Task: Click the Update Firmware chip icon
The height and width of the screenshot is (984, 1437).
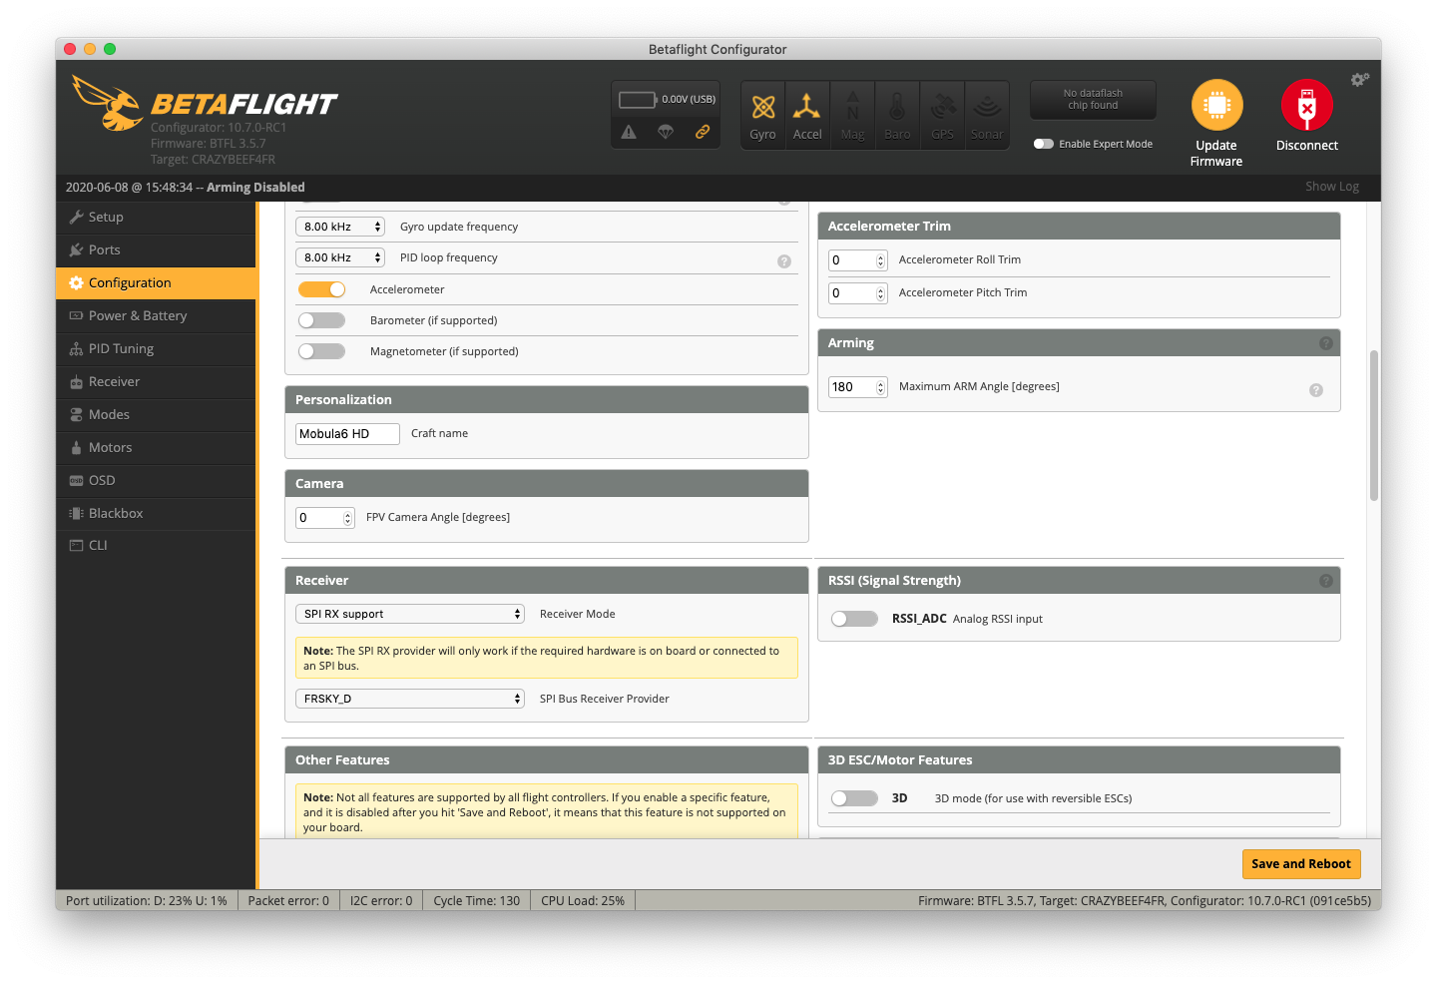Action: (1216, 105)
